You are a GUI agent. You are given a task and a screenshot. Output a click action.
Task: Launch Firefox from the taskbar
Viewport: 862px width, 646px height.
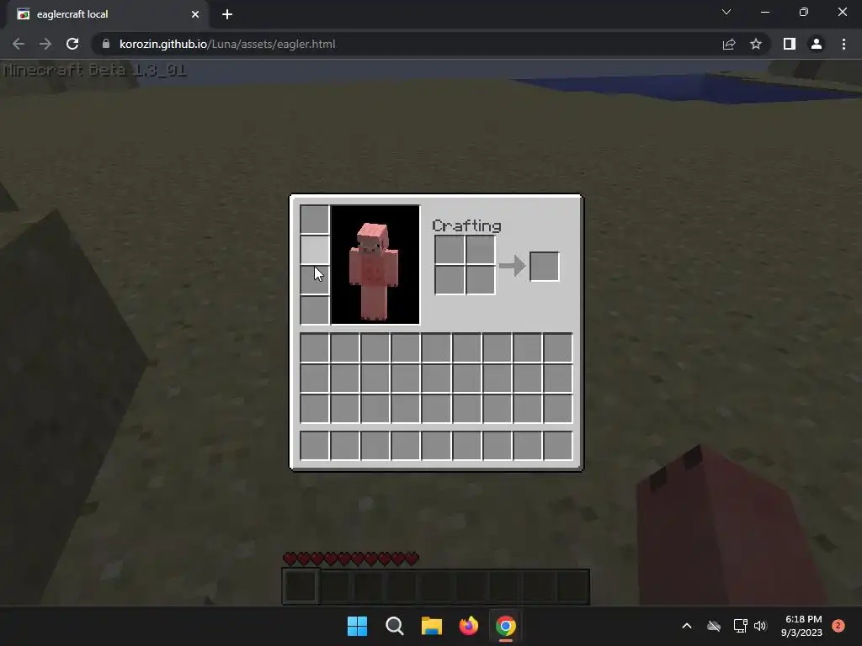(x=468, y=626)
